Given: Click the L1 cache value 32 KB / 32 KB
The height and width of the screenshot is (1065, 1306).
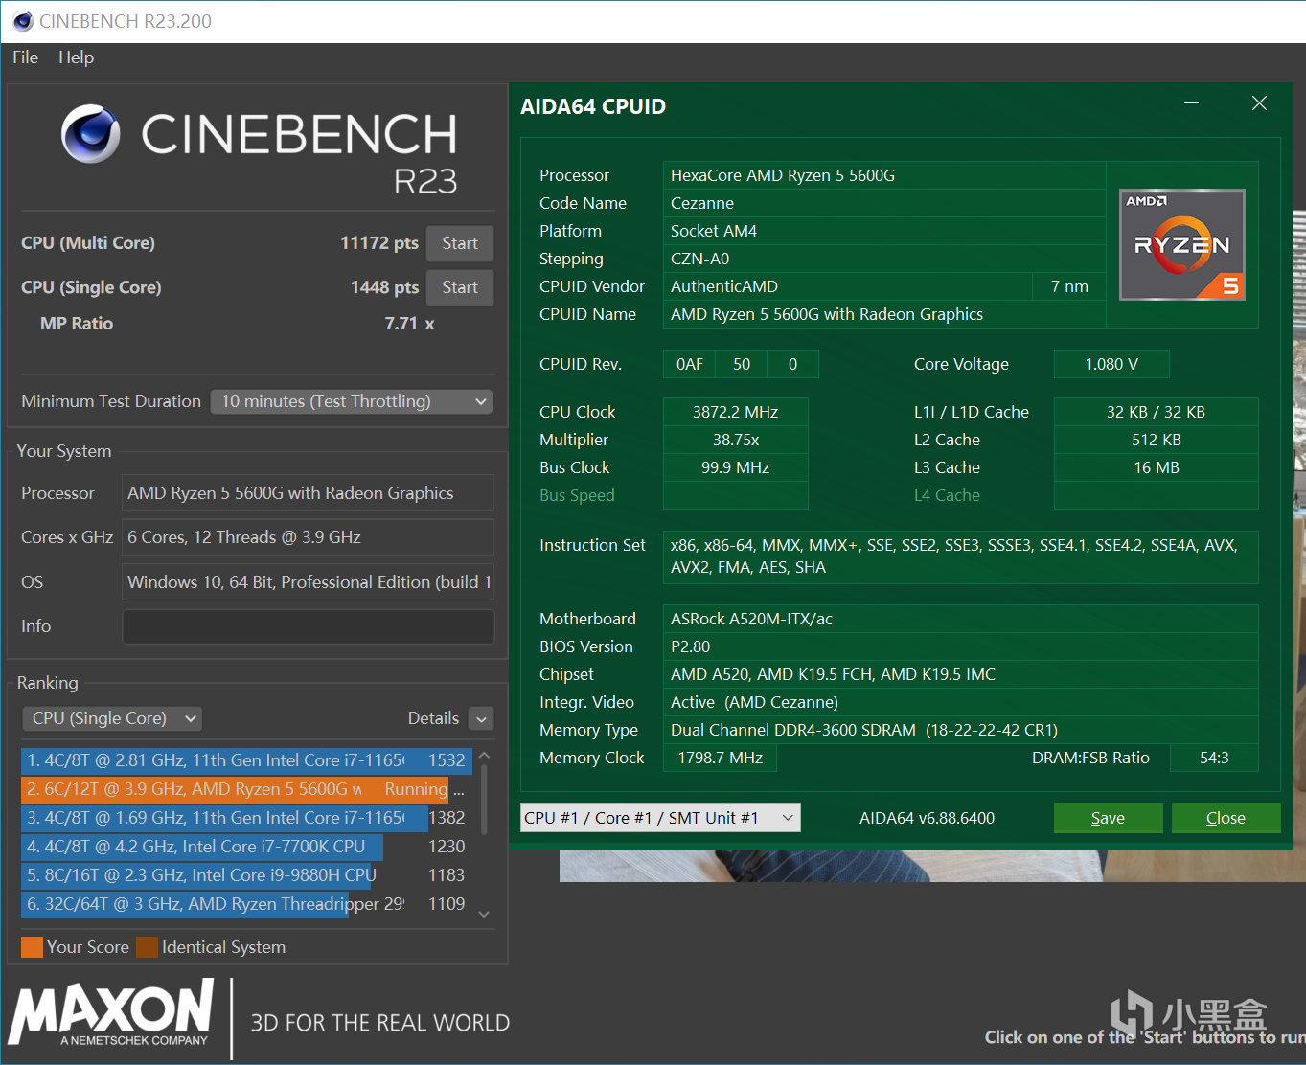Looking at the screenshot, I should (x=1156, y=412).
